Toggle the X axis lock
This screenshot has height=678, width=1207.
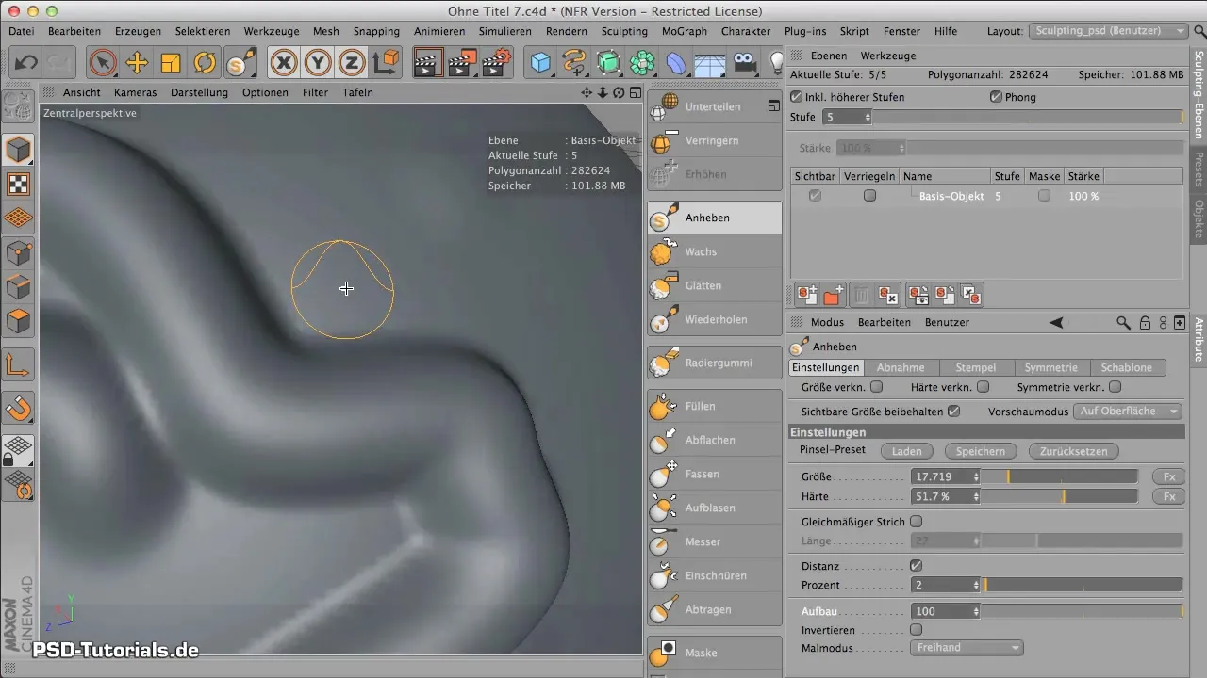pyautogui.click(x=284, y=63)
